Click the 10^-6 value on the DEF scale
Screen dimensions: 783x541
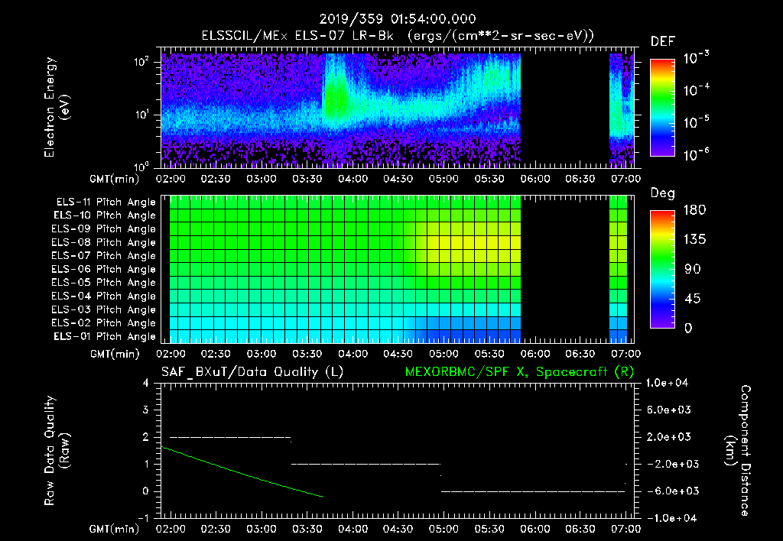696,154
